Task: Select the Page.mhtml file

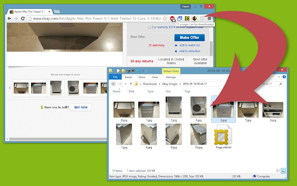Action: [x=223, y=137]
